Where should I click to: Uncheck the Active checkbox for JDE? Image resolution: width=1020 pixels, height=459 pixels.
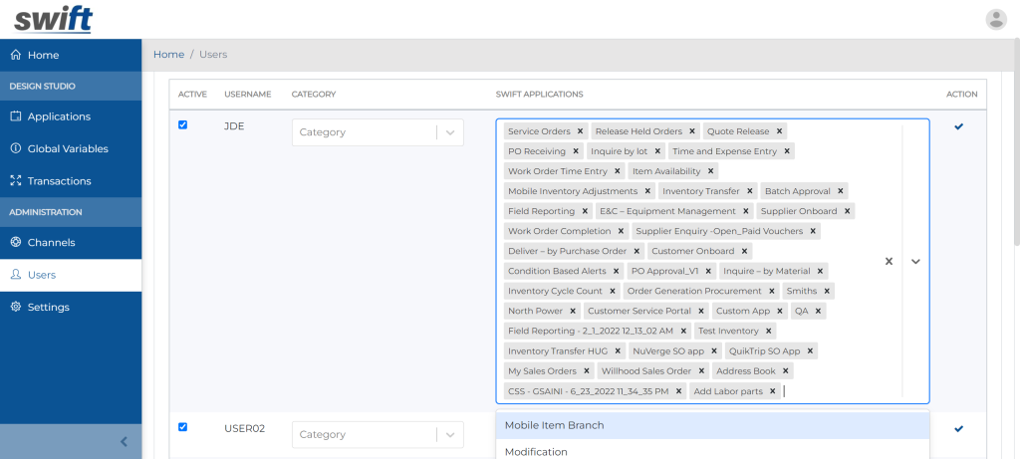pos(183,125)
